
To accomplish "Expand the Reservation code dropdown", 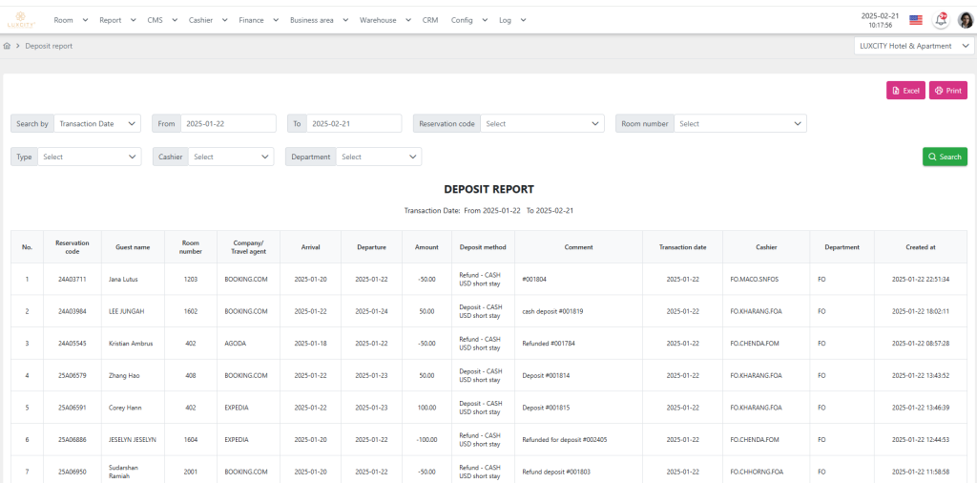I will [x=542, y=123].
